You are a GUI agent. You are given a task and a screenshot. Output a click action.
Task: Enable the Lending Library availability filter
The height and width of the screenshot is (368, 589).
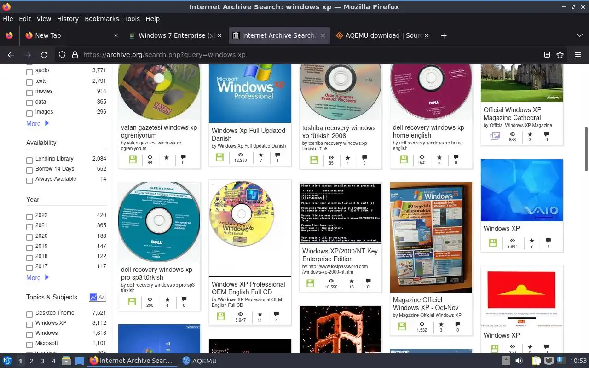29,160
